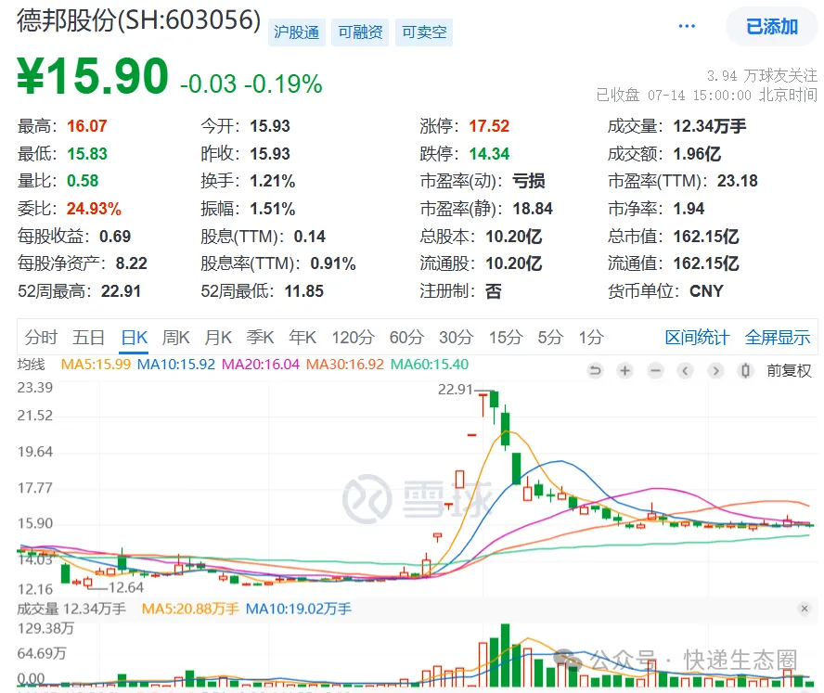Select the 月K chart tab
Screen dimensions: 824x693
point(218,338)
